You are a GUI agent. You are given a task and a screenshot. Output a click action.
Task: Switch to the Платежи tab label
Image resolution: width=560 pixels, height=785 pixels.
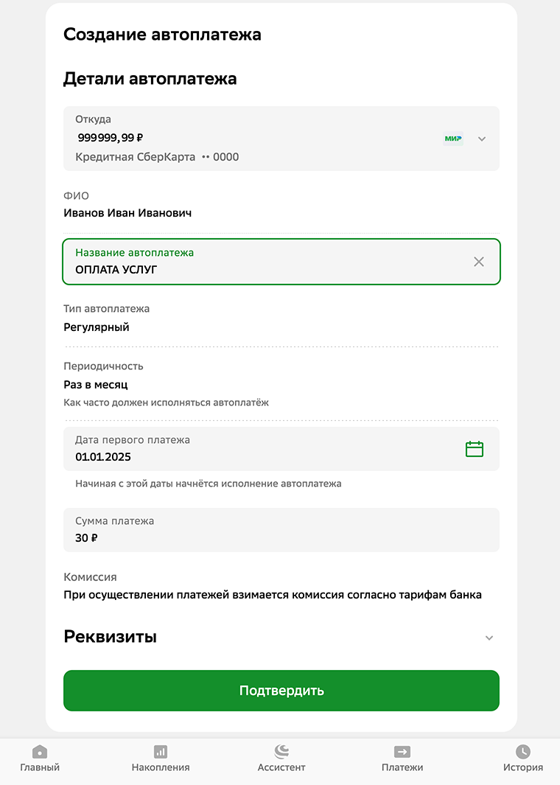pyautogui.click(x=402, y=767)
